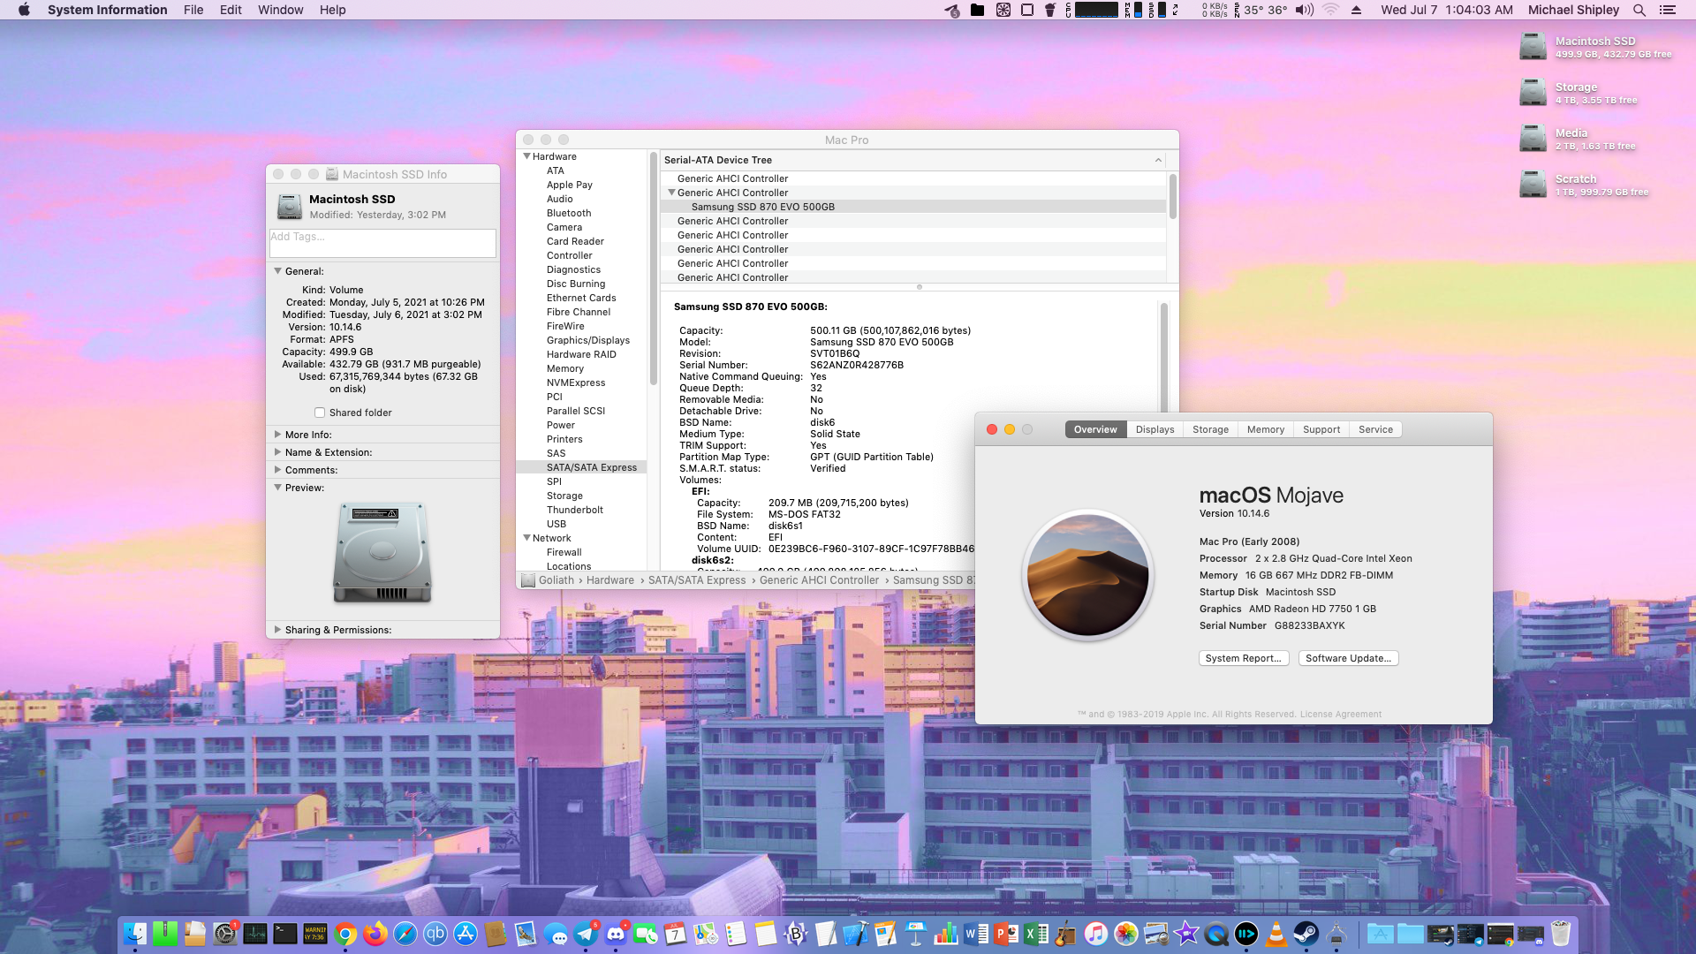Switch to the Storage tab in About window
Viewport: 1696px width, 954px height.
(1210, 429)
